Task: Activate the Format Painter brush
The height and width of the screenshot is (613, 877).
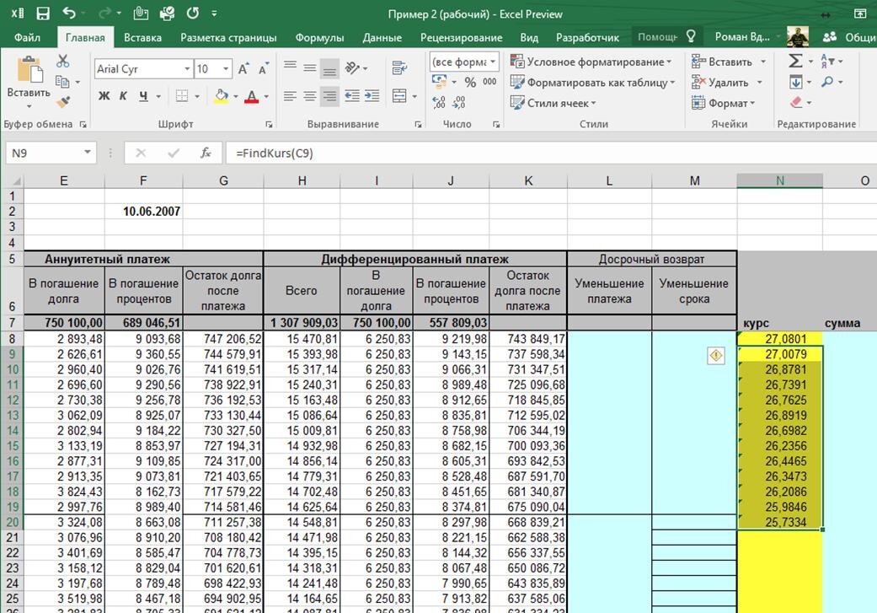Action: click(62, 102)
